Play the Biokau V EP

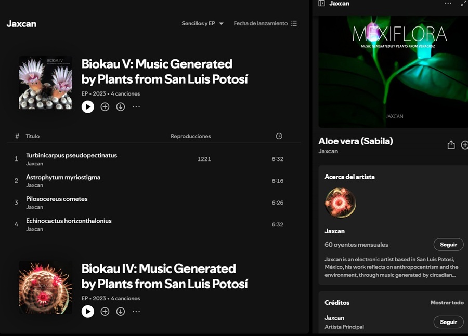coord(88,107)
